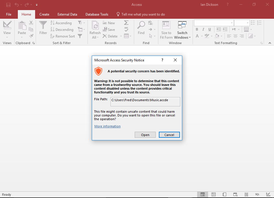Click the Undo arrow in title bar
Viewport: 274px width, 198px height.
tap(17, 5)
